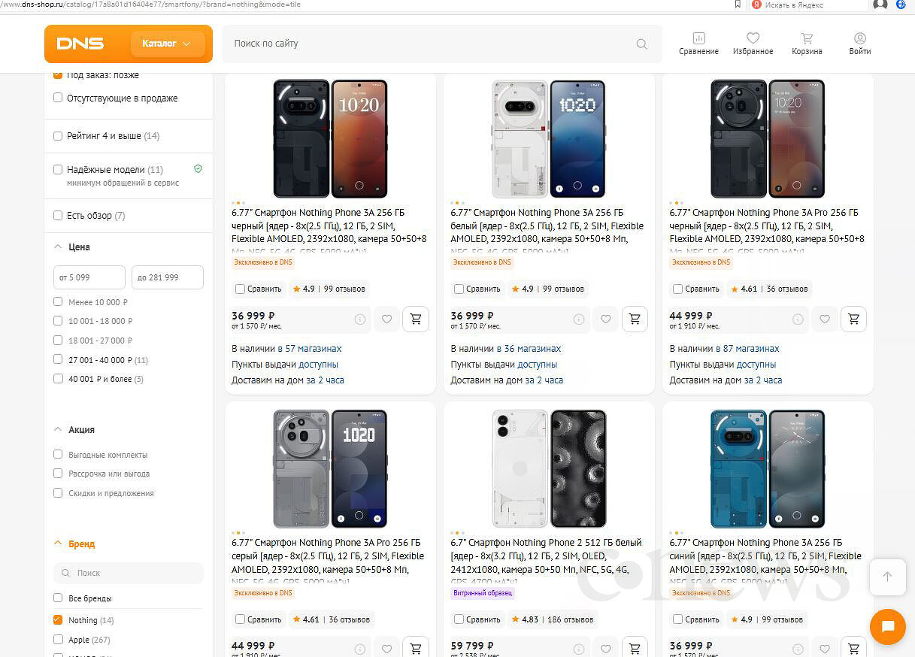Click the minimum price от 5 099 field
This screenshot has width=915, height=657.
point(89,277)
